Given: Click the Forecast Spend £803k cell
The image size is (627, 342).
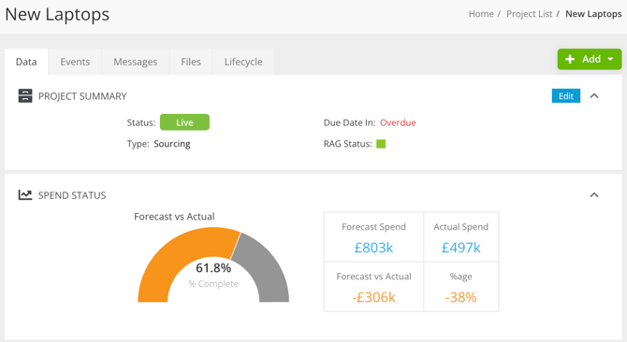Looking at the screenshot, I should click(373, 237).
